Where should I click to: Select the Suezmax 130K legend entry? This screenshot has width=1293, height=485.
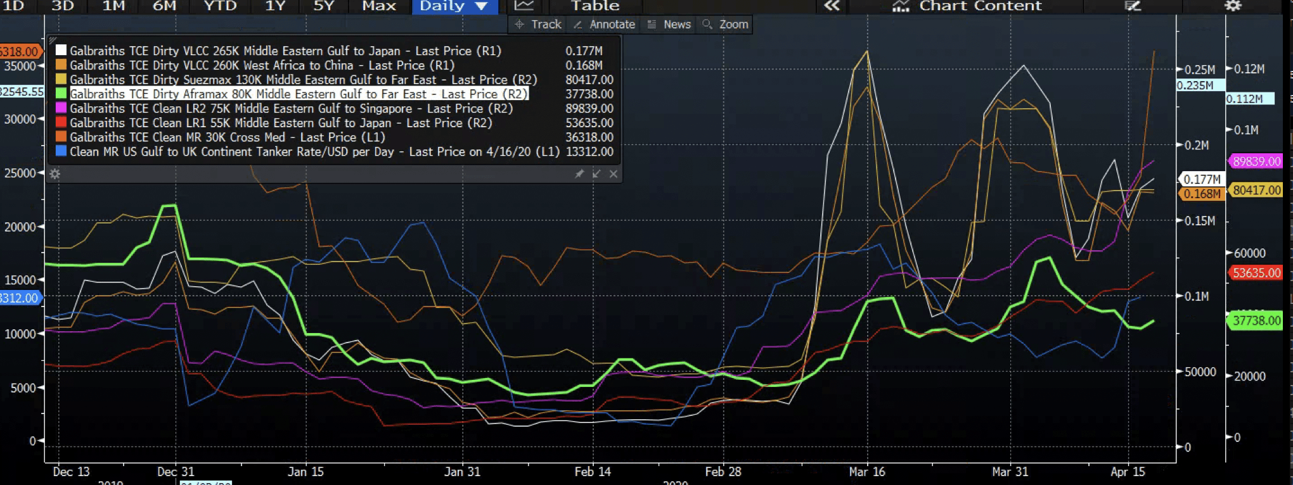303,80
